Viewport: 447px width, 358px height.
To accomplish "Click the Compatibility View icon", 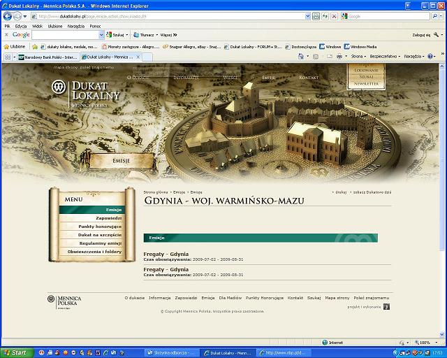I will [x=316, y=17].
